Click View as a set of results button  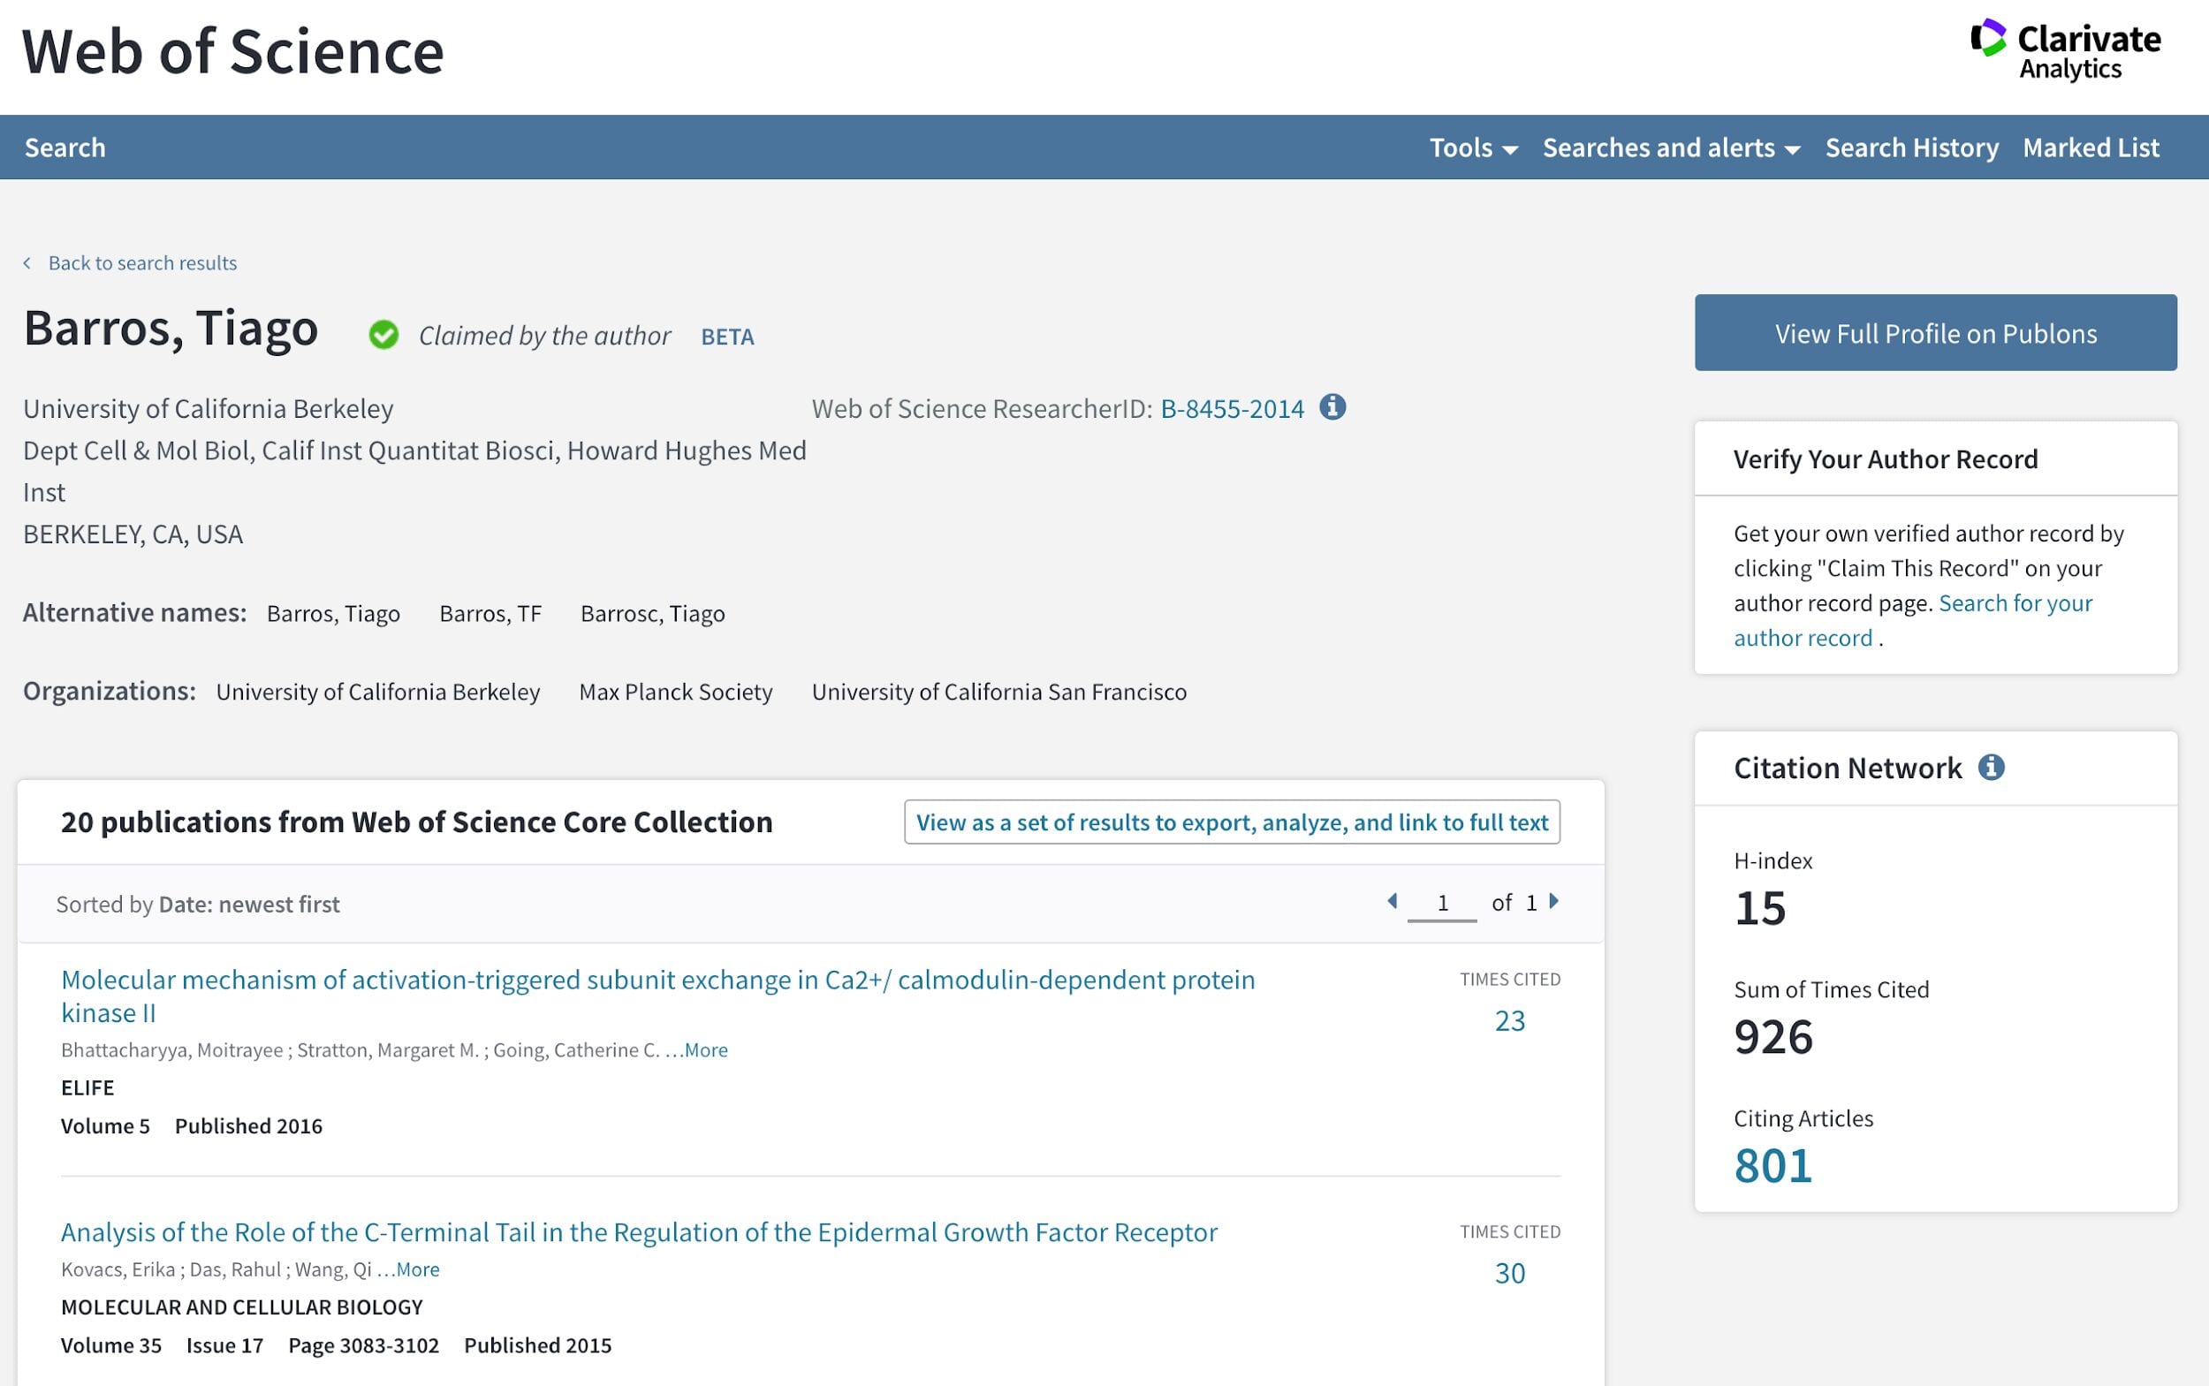1232,822
